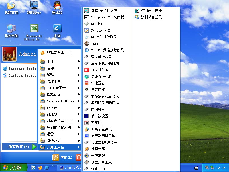This screenshot has height=172, width=229.
Task: Expand the 游戏 submenu arrow
Action: click(79, 75)
